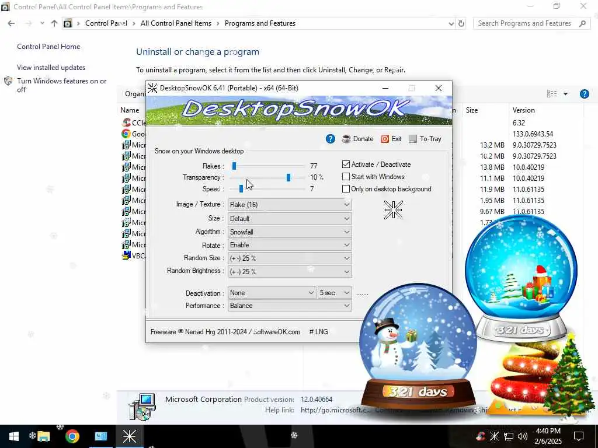Open Turn Windows features on or off

click(62, 85)
